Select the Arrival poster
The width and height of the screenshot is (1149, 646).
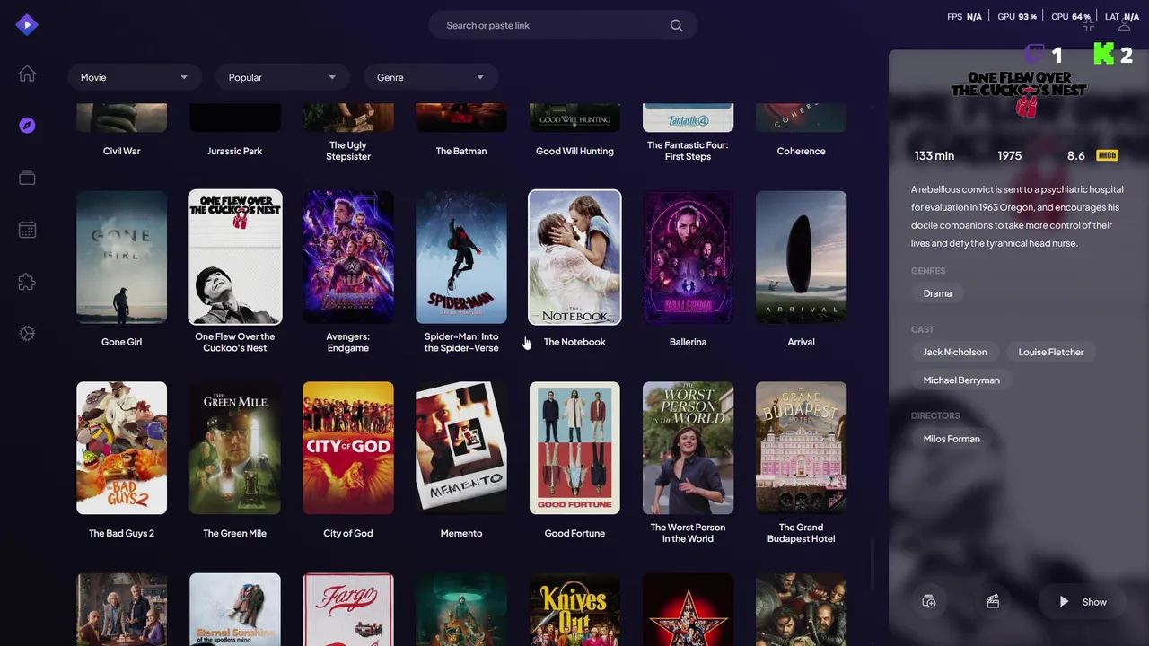click(801, 257)
